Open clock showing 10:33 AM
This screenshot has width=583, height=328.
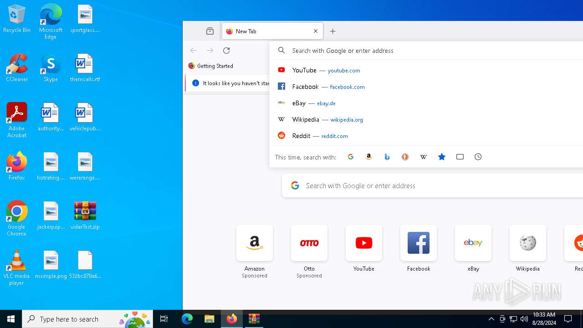coord(544,319)
